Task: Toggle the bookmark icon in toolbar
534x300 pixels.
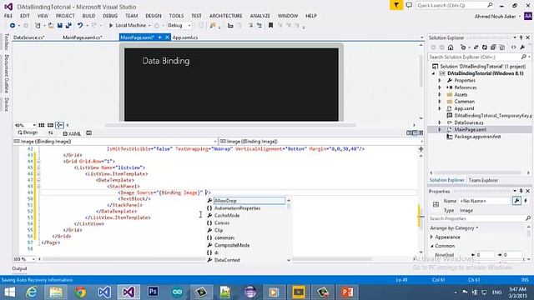Action: 270,26
